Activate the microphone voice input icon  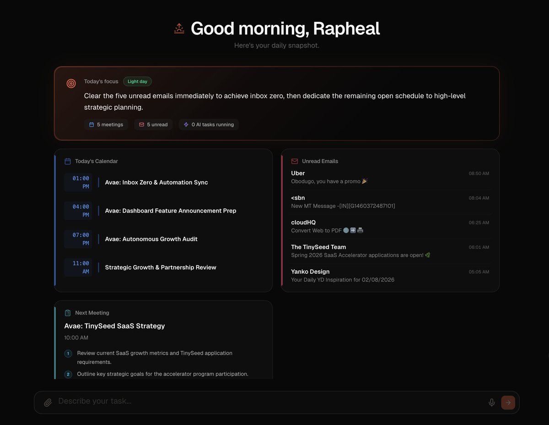click(x=492, y=403)
